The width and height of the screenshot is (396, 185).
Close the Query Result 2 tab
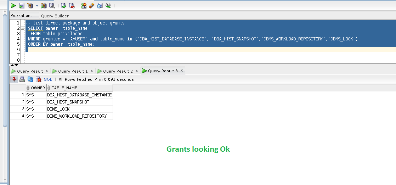[x=137, y=71]
